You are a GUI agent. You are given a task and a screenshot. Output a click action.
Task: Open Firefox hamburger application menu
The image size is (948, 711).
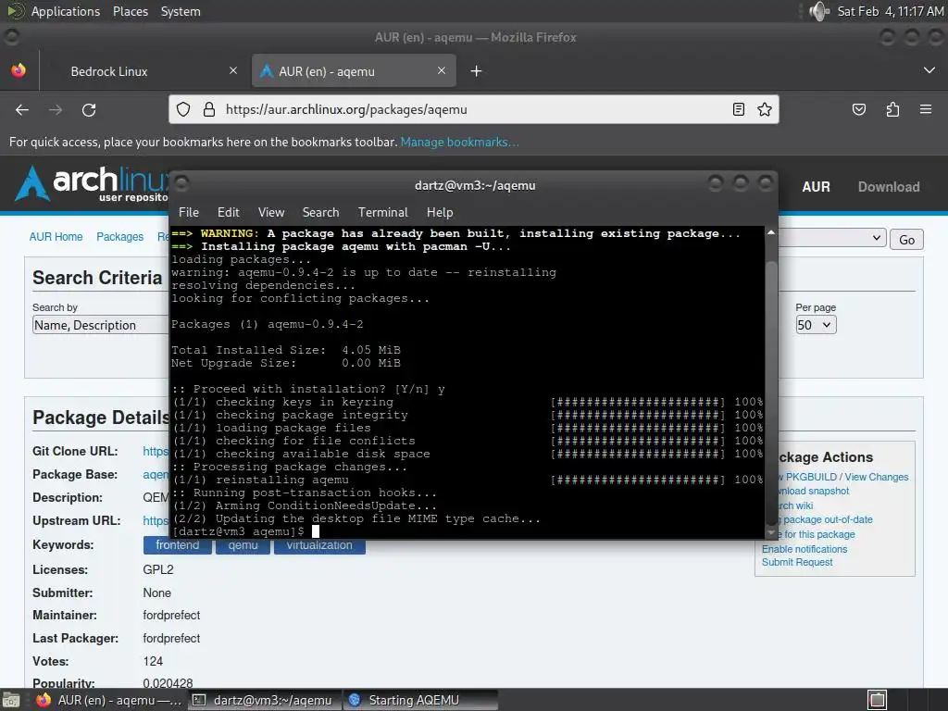point(926,109)
